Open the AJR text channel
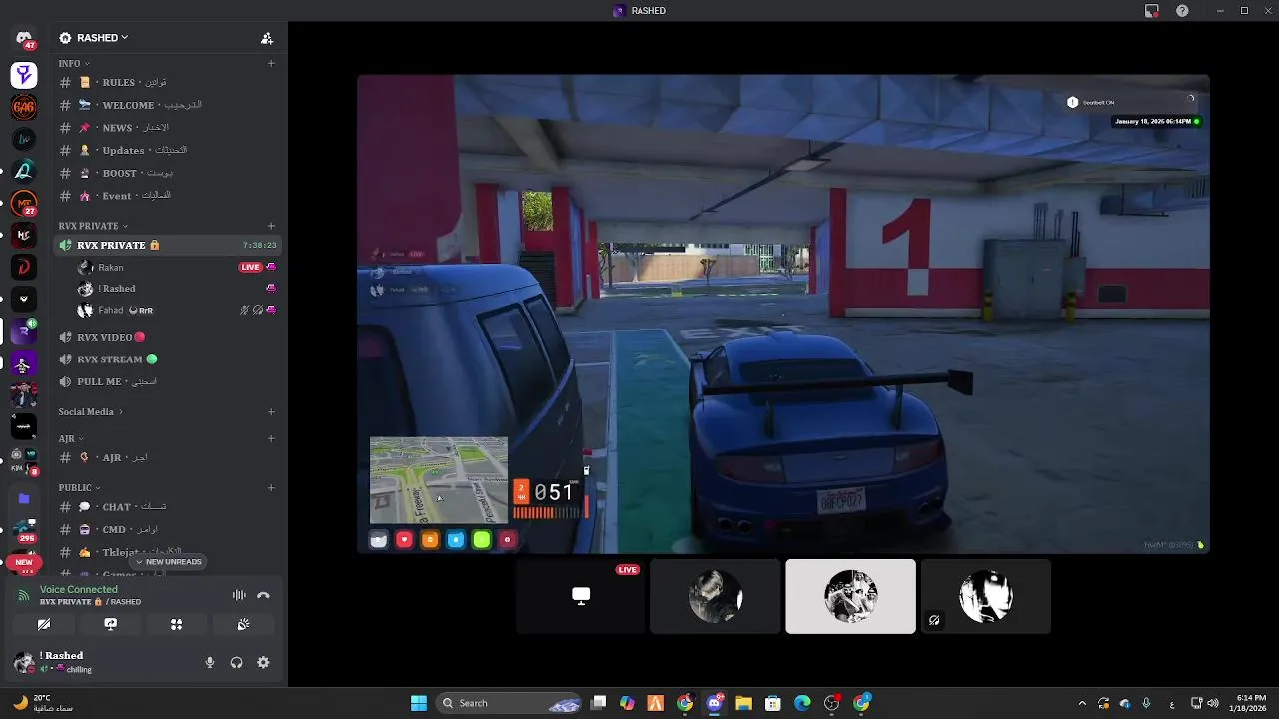This screenshot has height=719, width=1279. click(167, 457)
